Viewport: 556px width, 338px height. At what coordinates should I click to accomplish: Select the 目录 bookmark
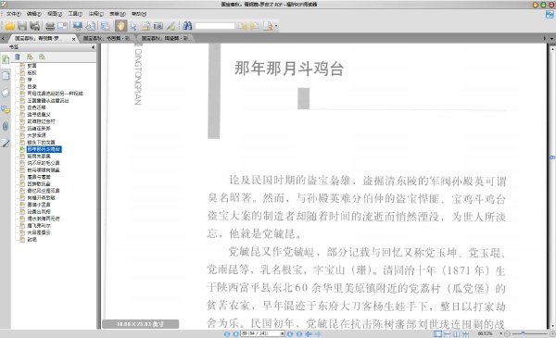coord(32,86)
